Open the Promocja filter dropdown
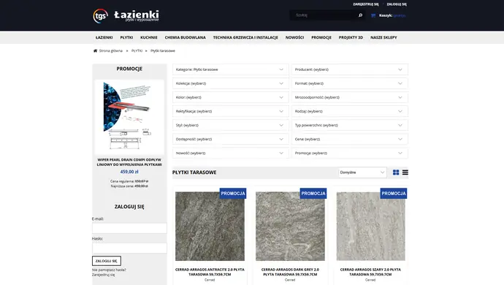This screenshot has height=285, width=504. [349, 153]
